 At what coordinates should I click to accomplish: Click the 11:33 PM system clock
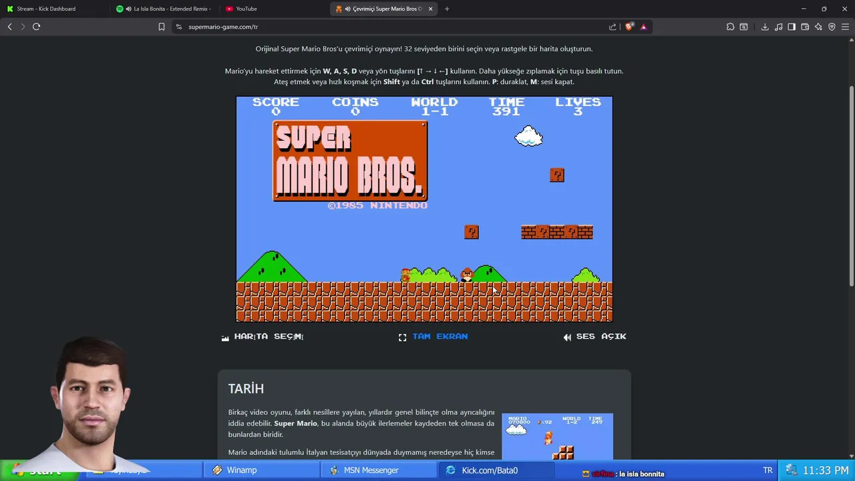826,470
